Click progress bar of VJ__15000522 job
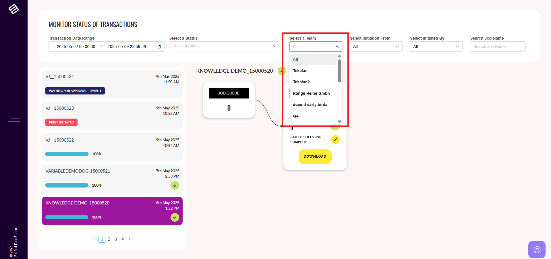This screenshot has height=259, width=551. tap(67, 154)
